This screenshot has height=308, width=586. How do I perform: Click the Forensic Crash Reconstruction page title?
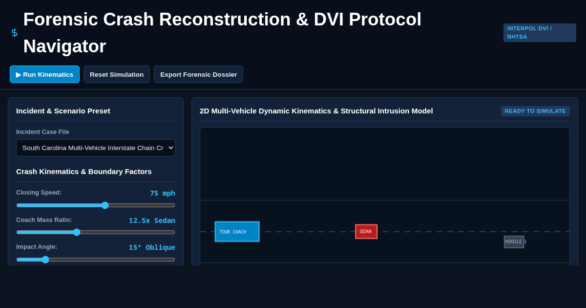click(222, 33)
